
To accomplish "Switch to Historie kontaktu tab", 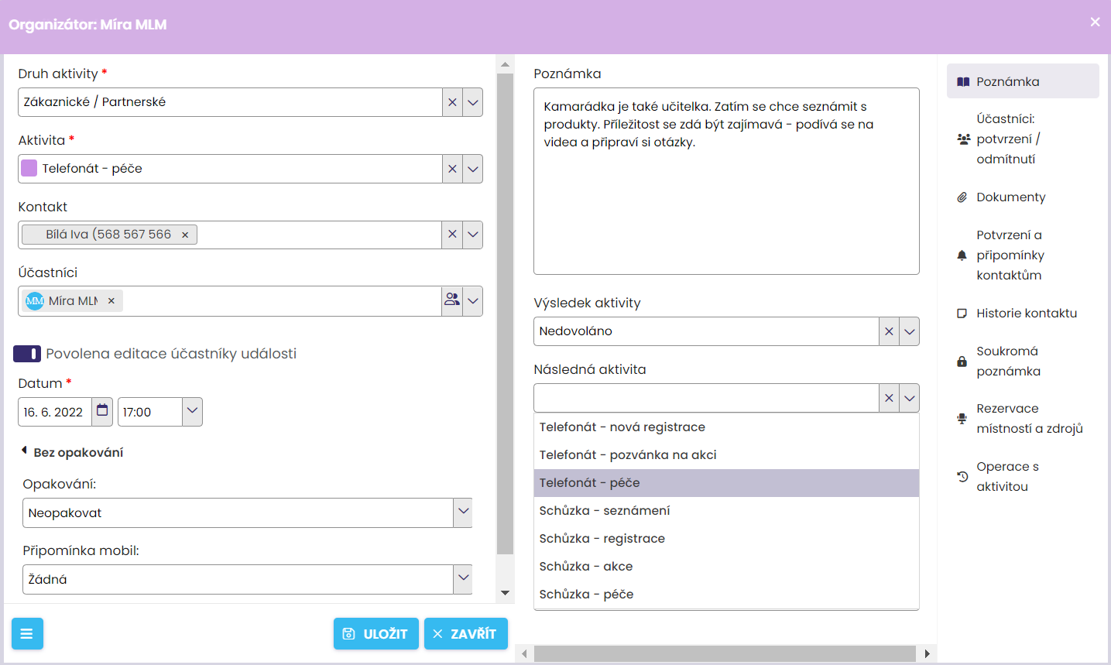I will (1026, 314).
